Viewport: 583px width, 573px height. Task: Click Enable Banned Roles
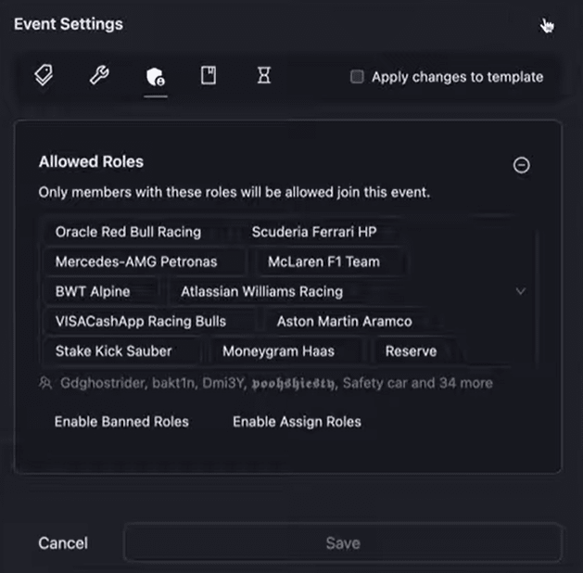121,422
